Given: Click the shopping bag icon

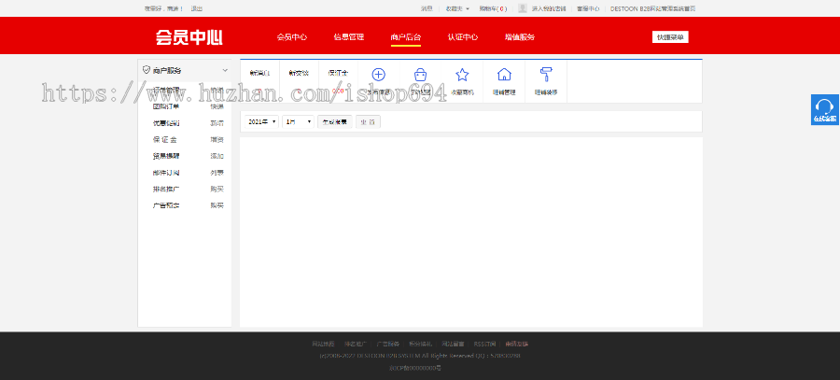Looking at the screenshot, I should click(x=420, y=76).
